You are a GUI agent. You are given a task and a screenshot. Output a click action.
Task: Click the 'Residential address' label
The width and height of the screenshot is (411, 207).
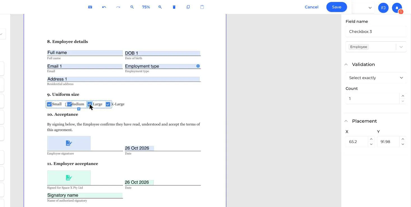click(x=60, y=84)
